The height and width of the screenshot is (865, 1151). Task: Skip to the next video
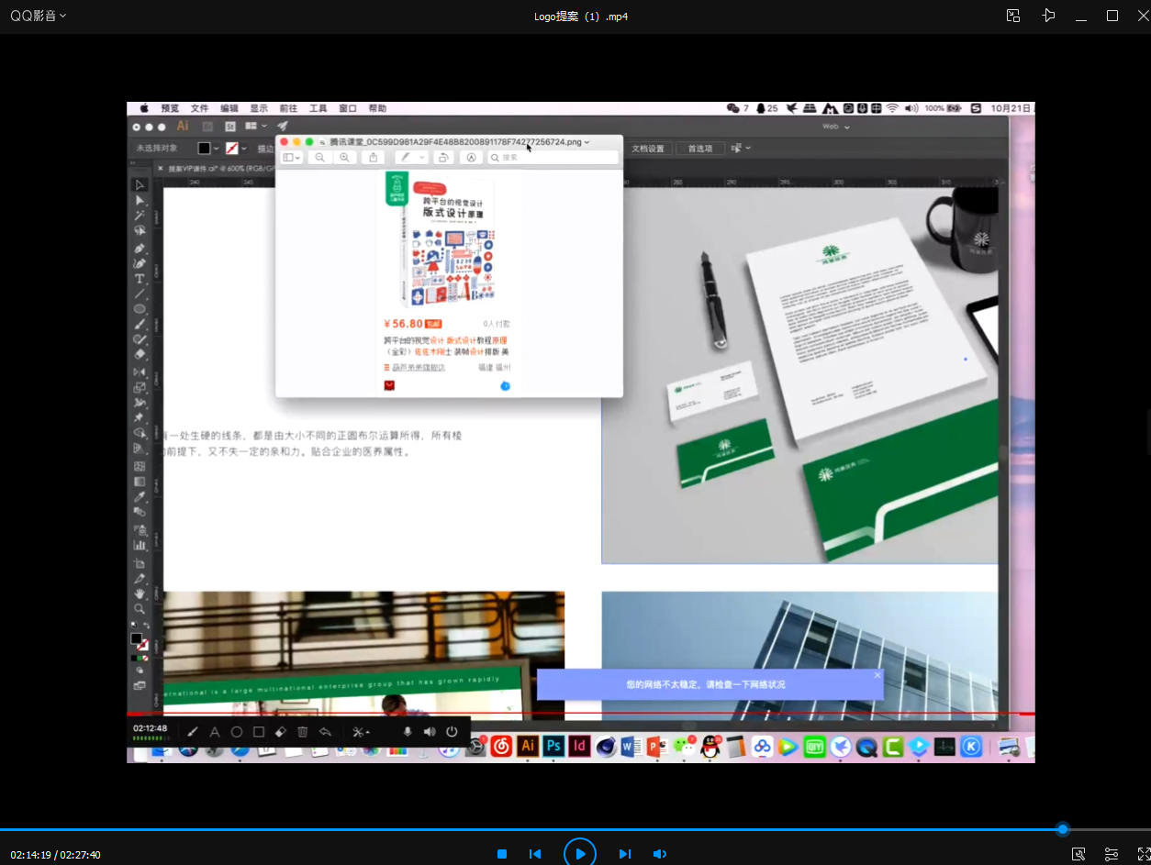point(625,854)
